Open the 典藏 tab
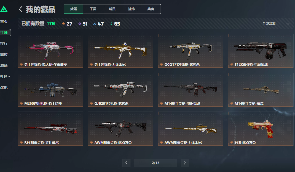 point(151,9)
